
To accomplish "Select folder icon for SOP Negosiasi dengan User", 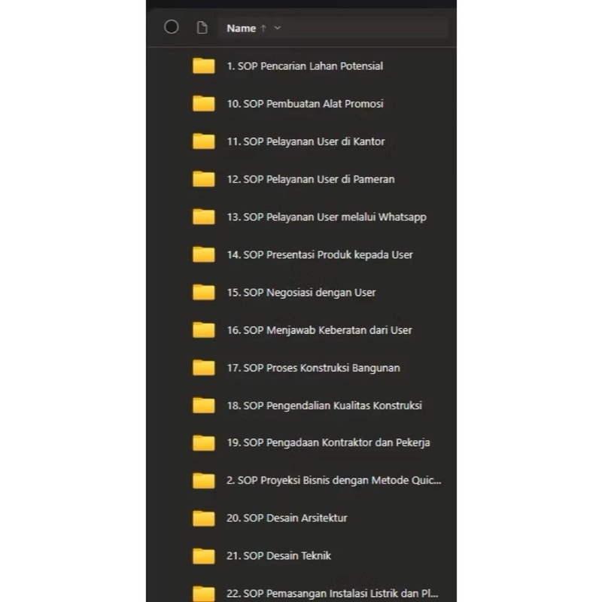I will coord(203,292).
